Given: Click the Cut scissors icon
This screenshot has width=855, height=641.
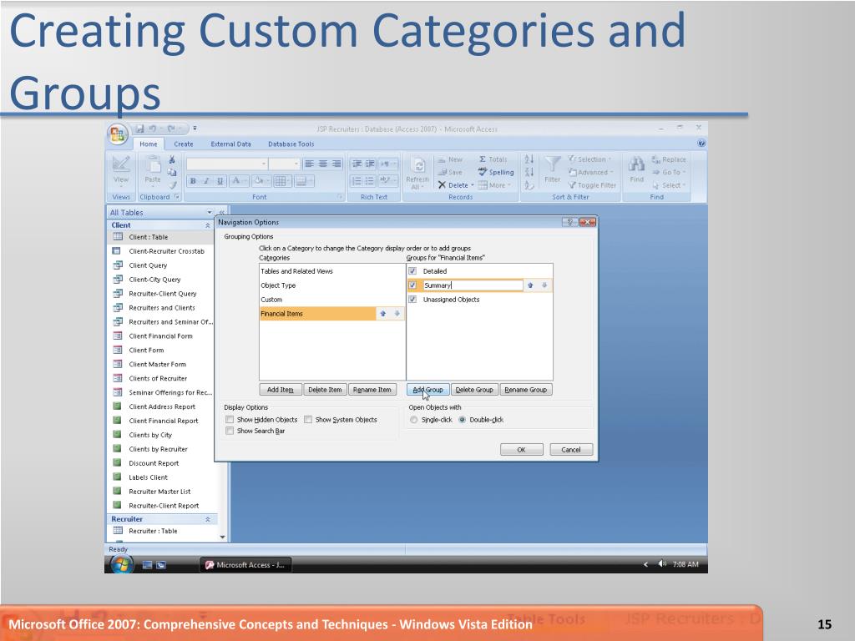Looking at the screenshot, I should (x=172, y=159).
